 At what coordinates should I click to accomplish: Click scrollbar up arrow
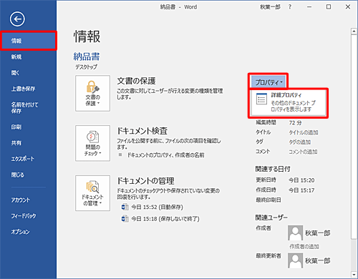[354, 31]
